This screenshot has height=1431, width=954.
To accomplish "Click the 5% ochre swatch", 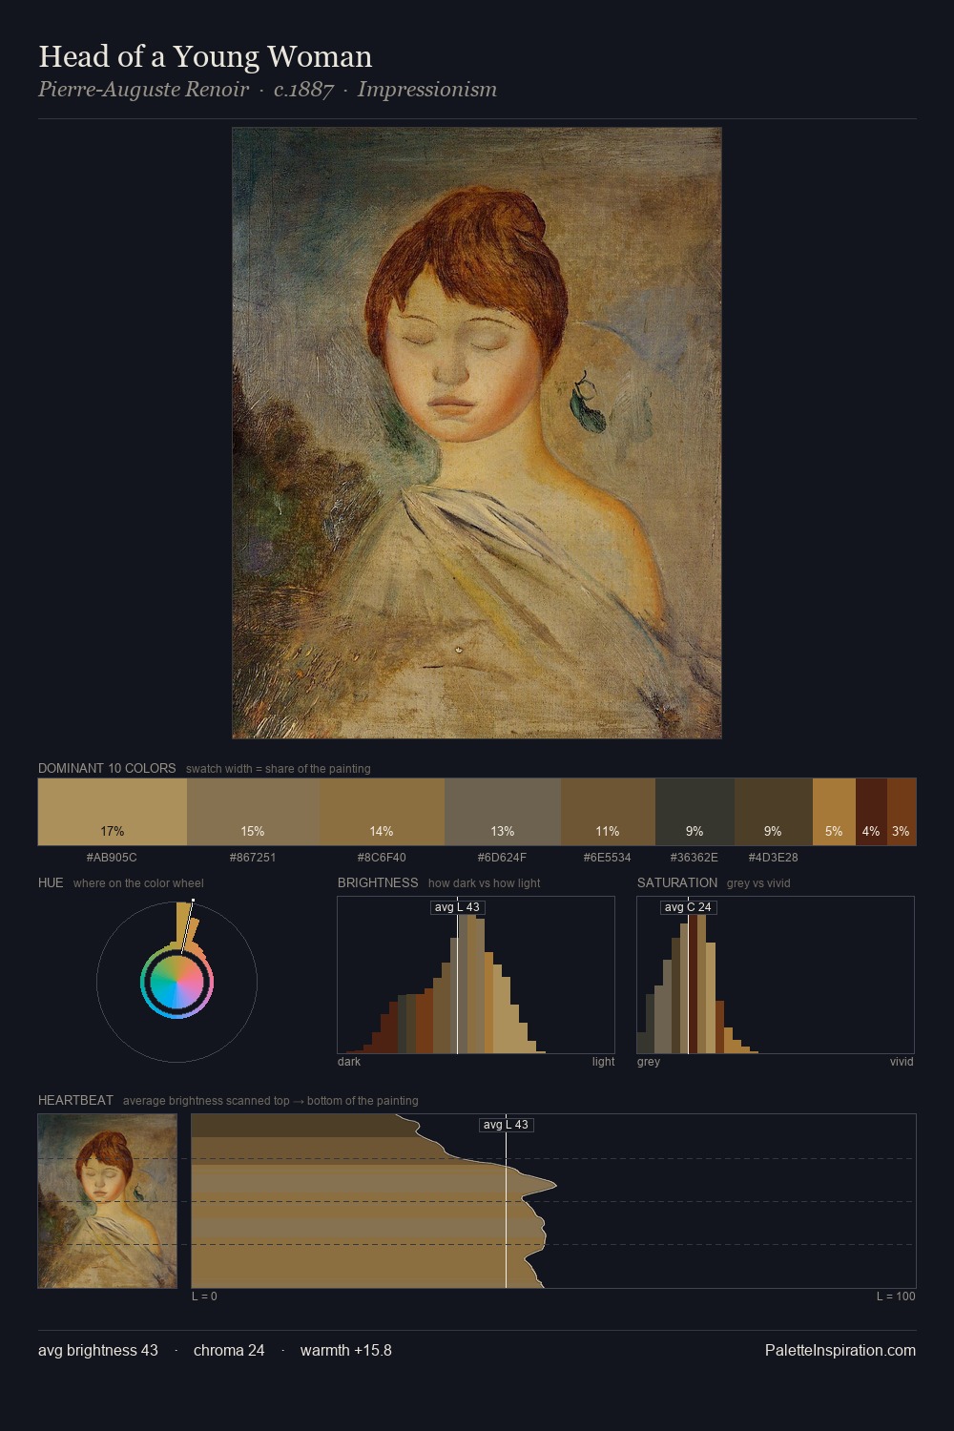I will 834,812.
